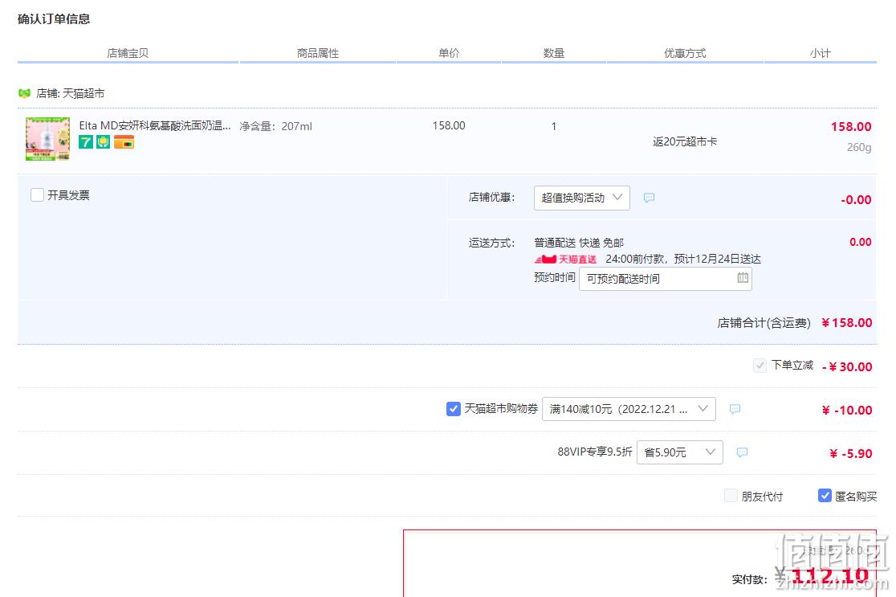Click the 下单立减 checkbox
The width and height of the screenshot is (896, 597).
pyautogui.click(x=760, y=366)
